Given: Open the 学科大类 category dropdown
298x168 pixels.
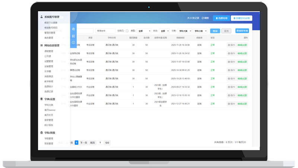Looking at the screenshot, I should pyautogui.click(x=185, y=31).
